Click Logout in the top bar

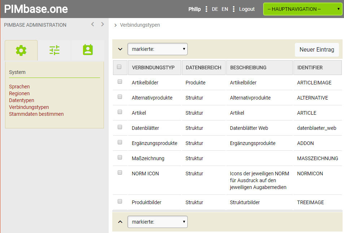pos(247,9)
